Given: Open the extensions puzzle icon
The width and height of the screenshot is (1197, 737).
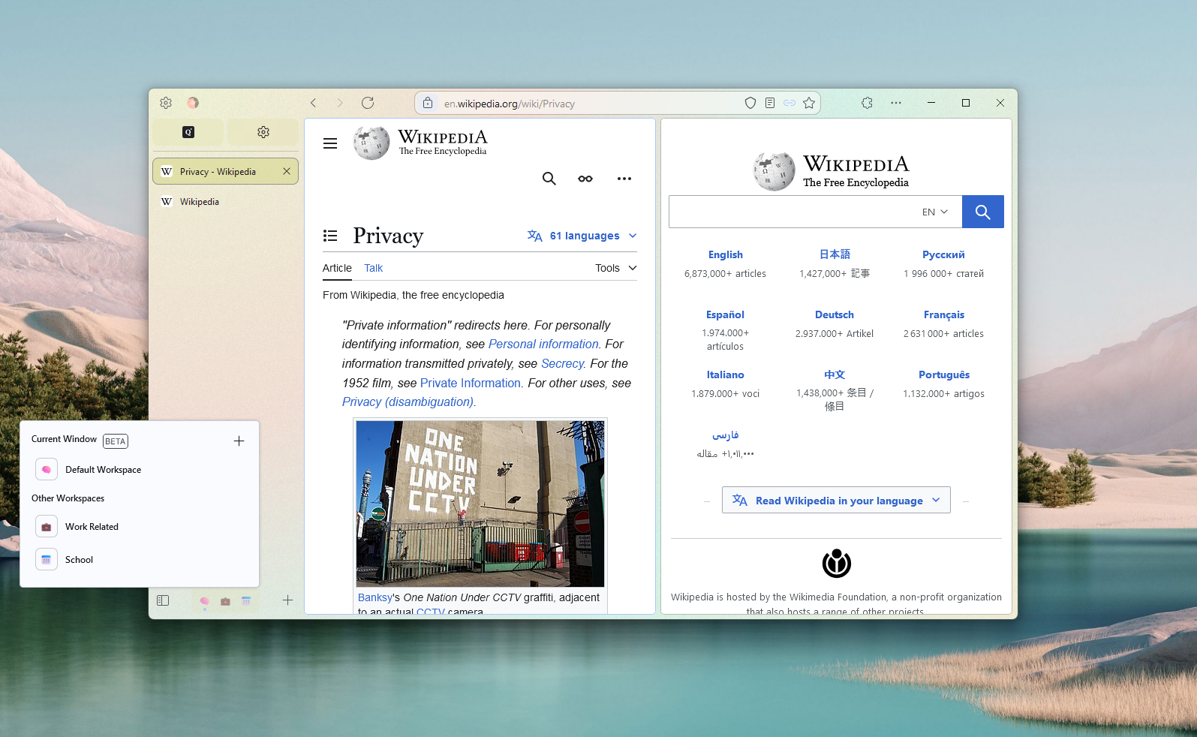Looking at the screenshot, I should click(x=867, y=103).
